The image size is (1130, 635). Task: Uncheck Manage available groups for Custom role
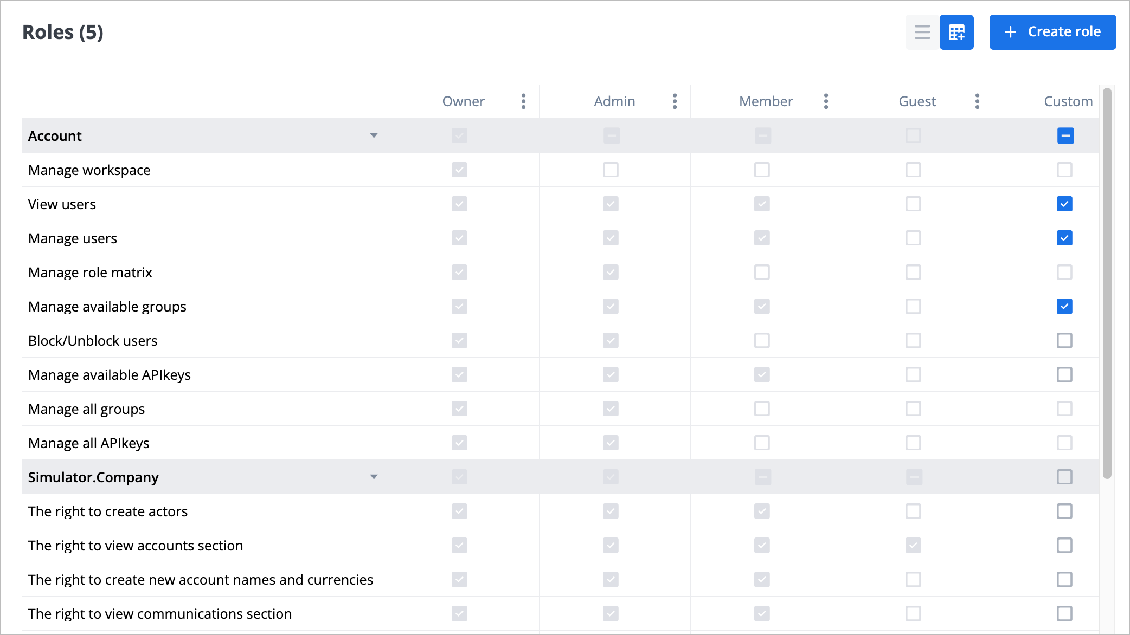1064,306
